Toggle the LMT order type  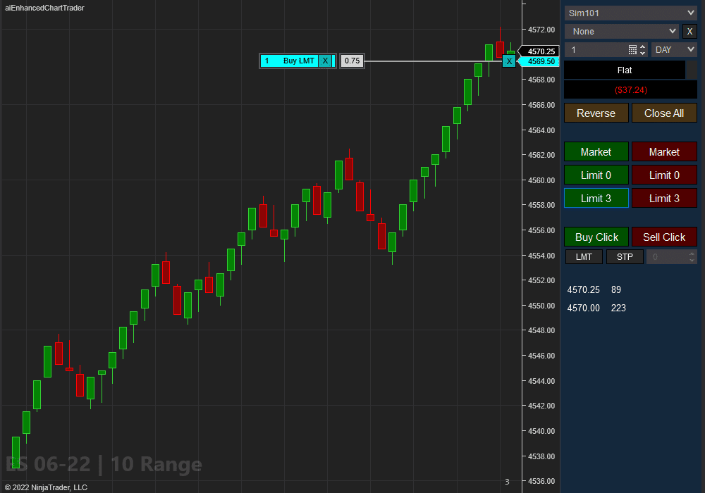[584, 256]
